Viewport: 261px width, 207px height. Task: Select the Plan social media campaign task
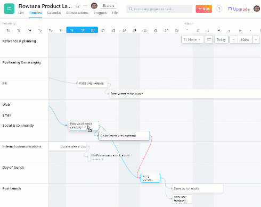pyautogui.click(x=84, y=126)
